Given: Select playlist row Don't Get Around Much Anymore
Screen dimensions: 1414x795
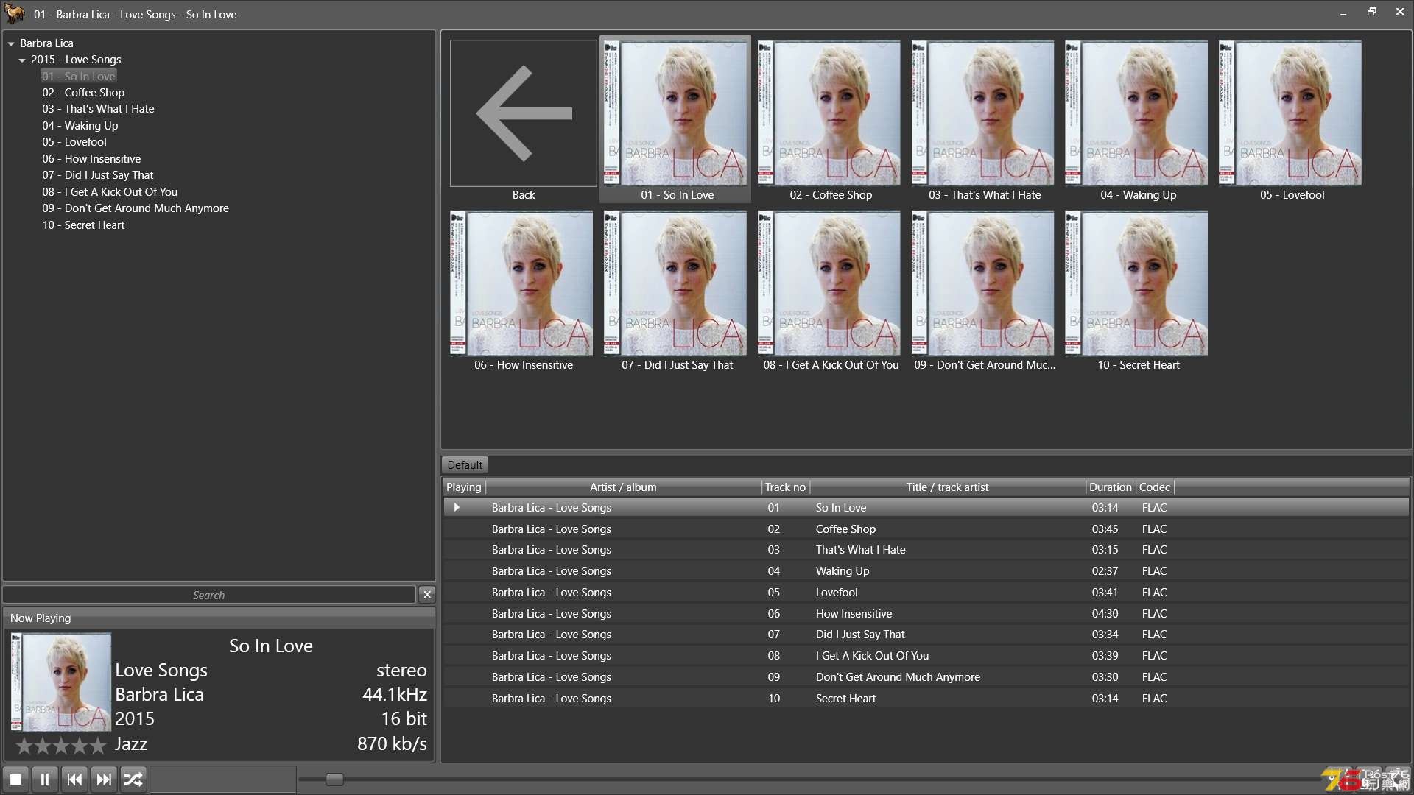Looking at the screenshot, I should tap(926, 677).
